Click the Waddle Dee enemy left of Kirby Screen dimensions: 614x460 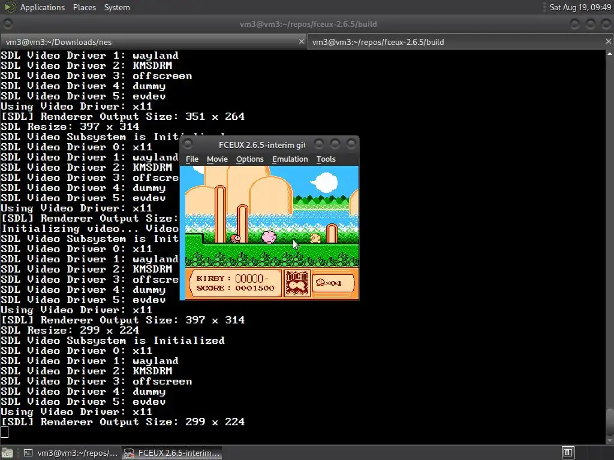point(235,238)
